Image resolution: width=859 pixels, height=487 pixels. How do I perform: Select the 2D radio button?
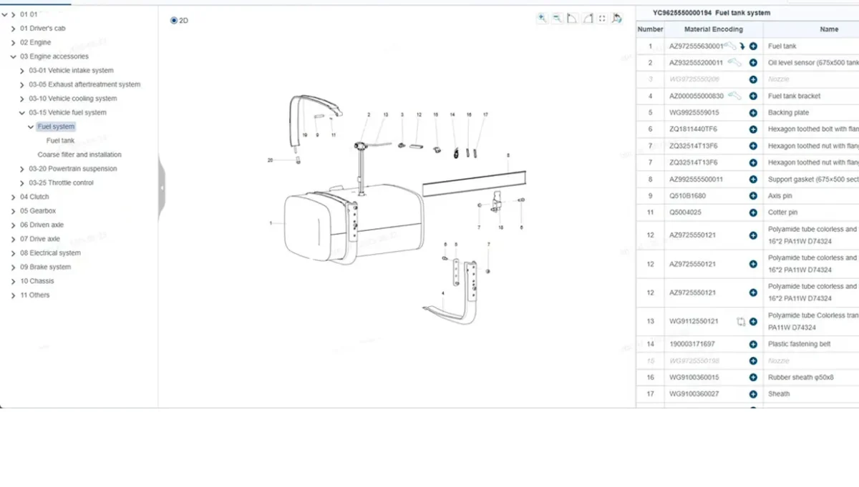click(174, 21)
